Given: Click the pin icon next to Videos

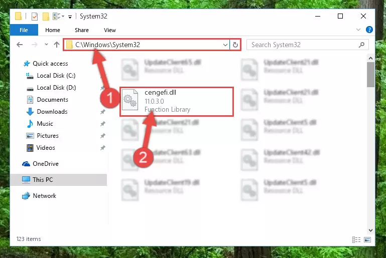Looking at the screenshot, I should (x=103, y=148).
